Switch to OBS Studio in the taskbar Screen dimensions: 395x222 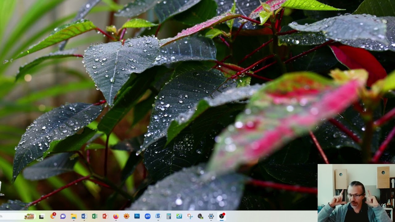point(222,216)
